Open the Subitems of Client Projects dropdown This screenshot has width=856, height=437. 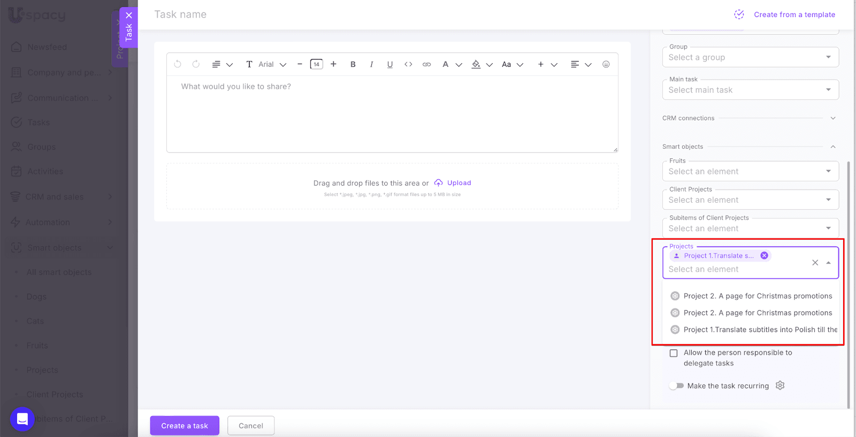pyautogui.click(x=751, y=228)
